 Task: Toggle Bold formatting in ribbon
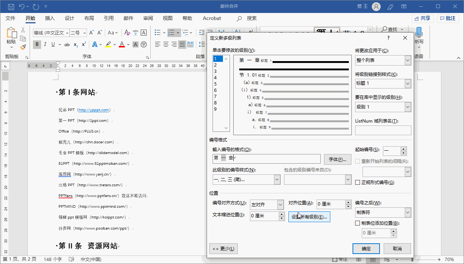tap(37, 44)
